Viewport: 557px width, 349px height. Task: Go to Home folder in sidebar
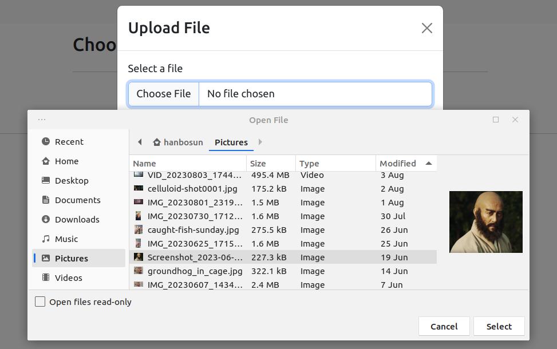(x=66, y=161)
